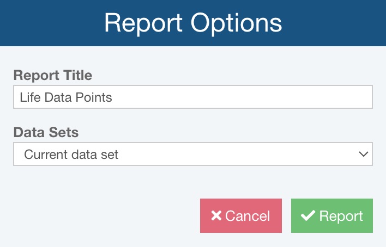Generate the report with the Report button
This screenshot has width=386, height=247.
332,216
